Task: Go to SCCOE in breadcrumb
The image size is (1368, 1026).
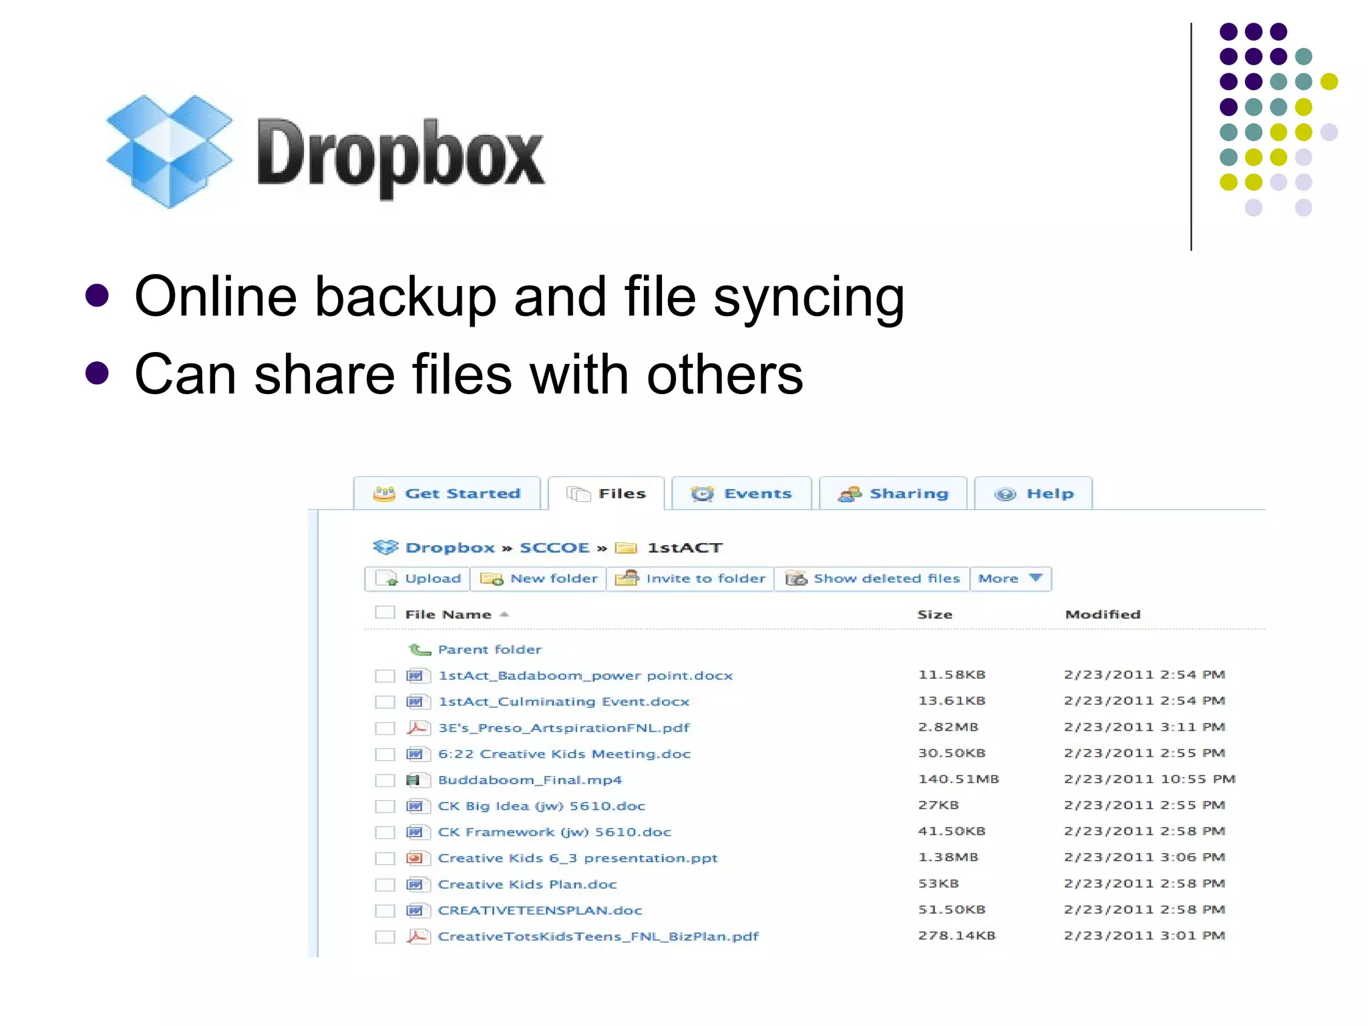Action: point(554,548)
